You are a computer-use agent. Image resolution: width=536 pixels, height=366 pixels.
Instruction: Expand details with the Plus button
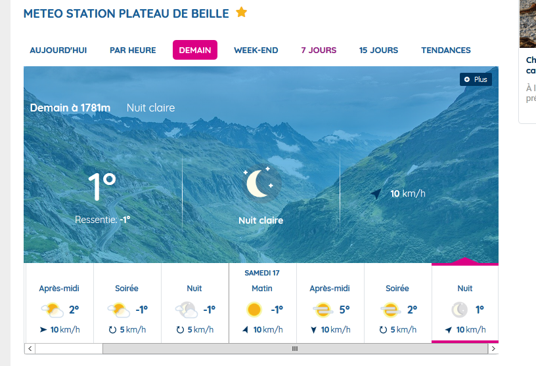(x=476, y=79)
